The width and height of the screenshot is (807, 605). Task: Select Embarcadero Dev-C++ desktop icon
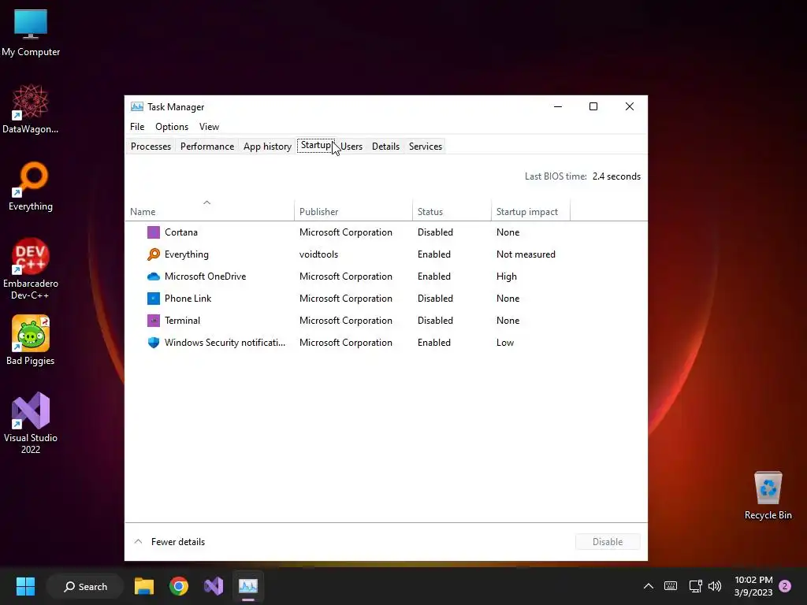[31, 269]
